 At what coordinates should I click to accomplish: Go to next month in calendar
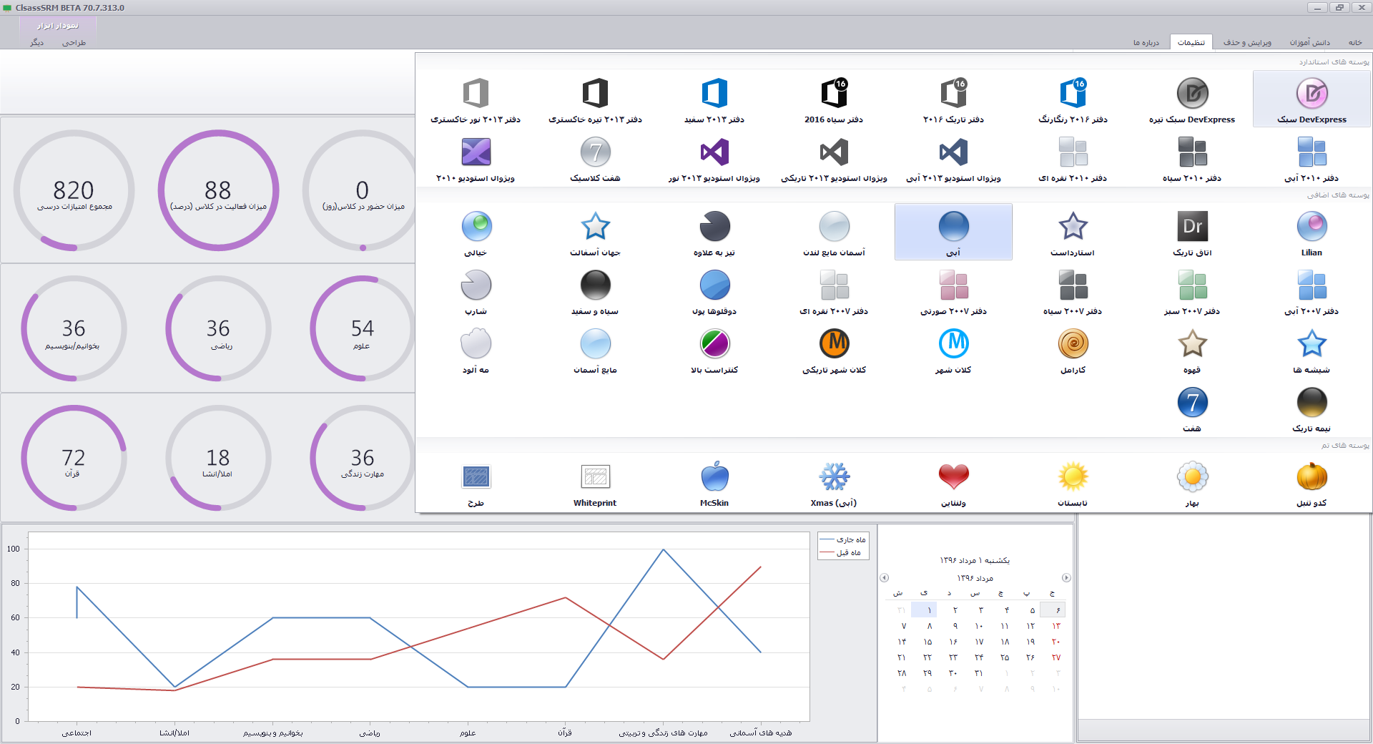1066,578
